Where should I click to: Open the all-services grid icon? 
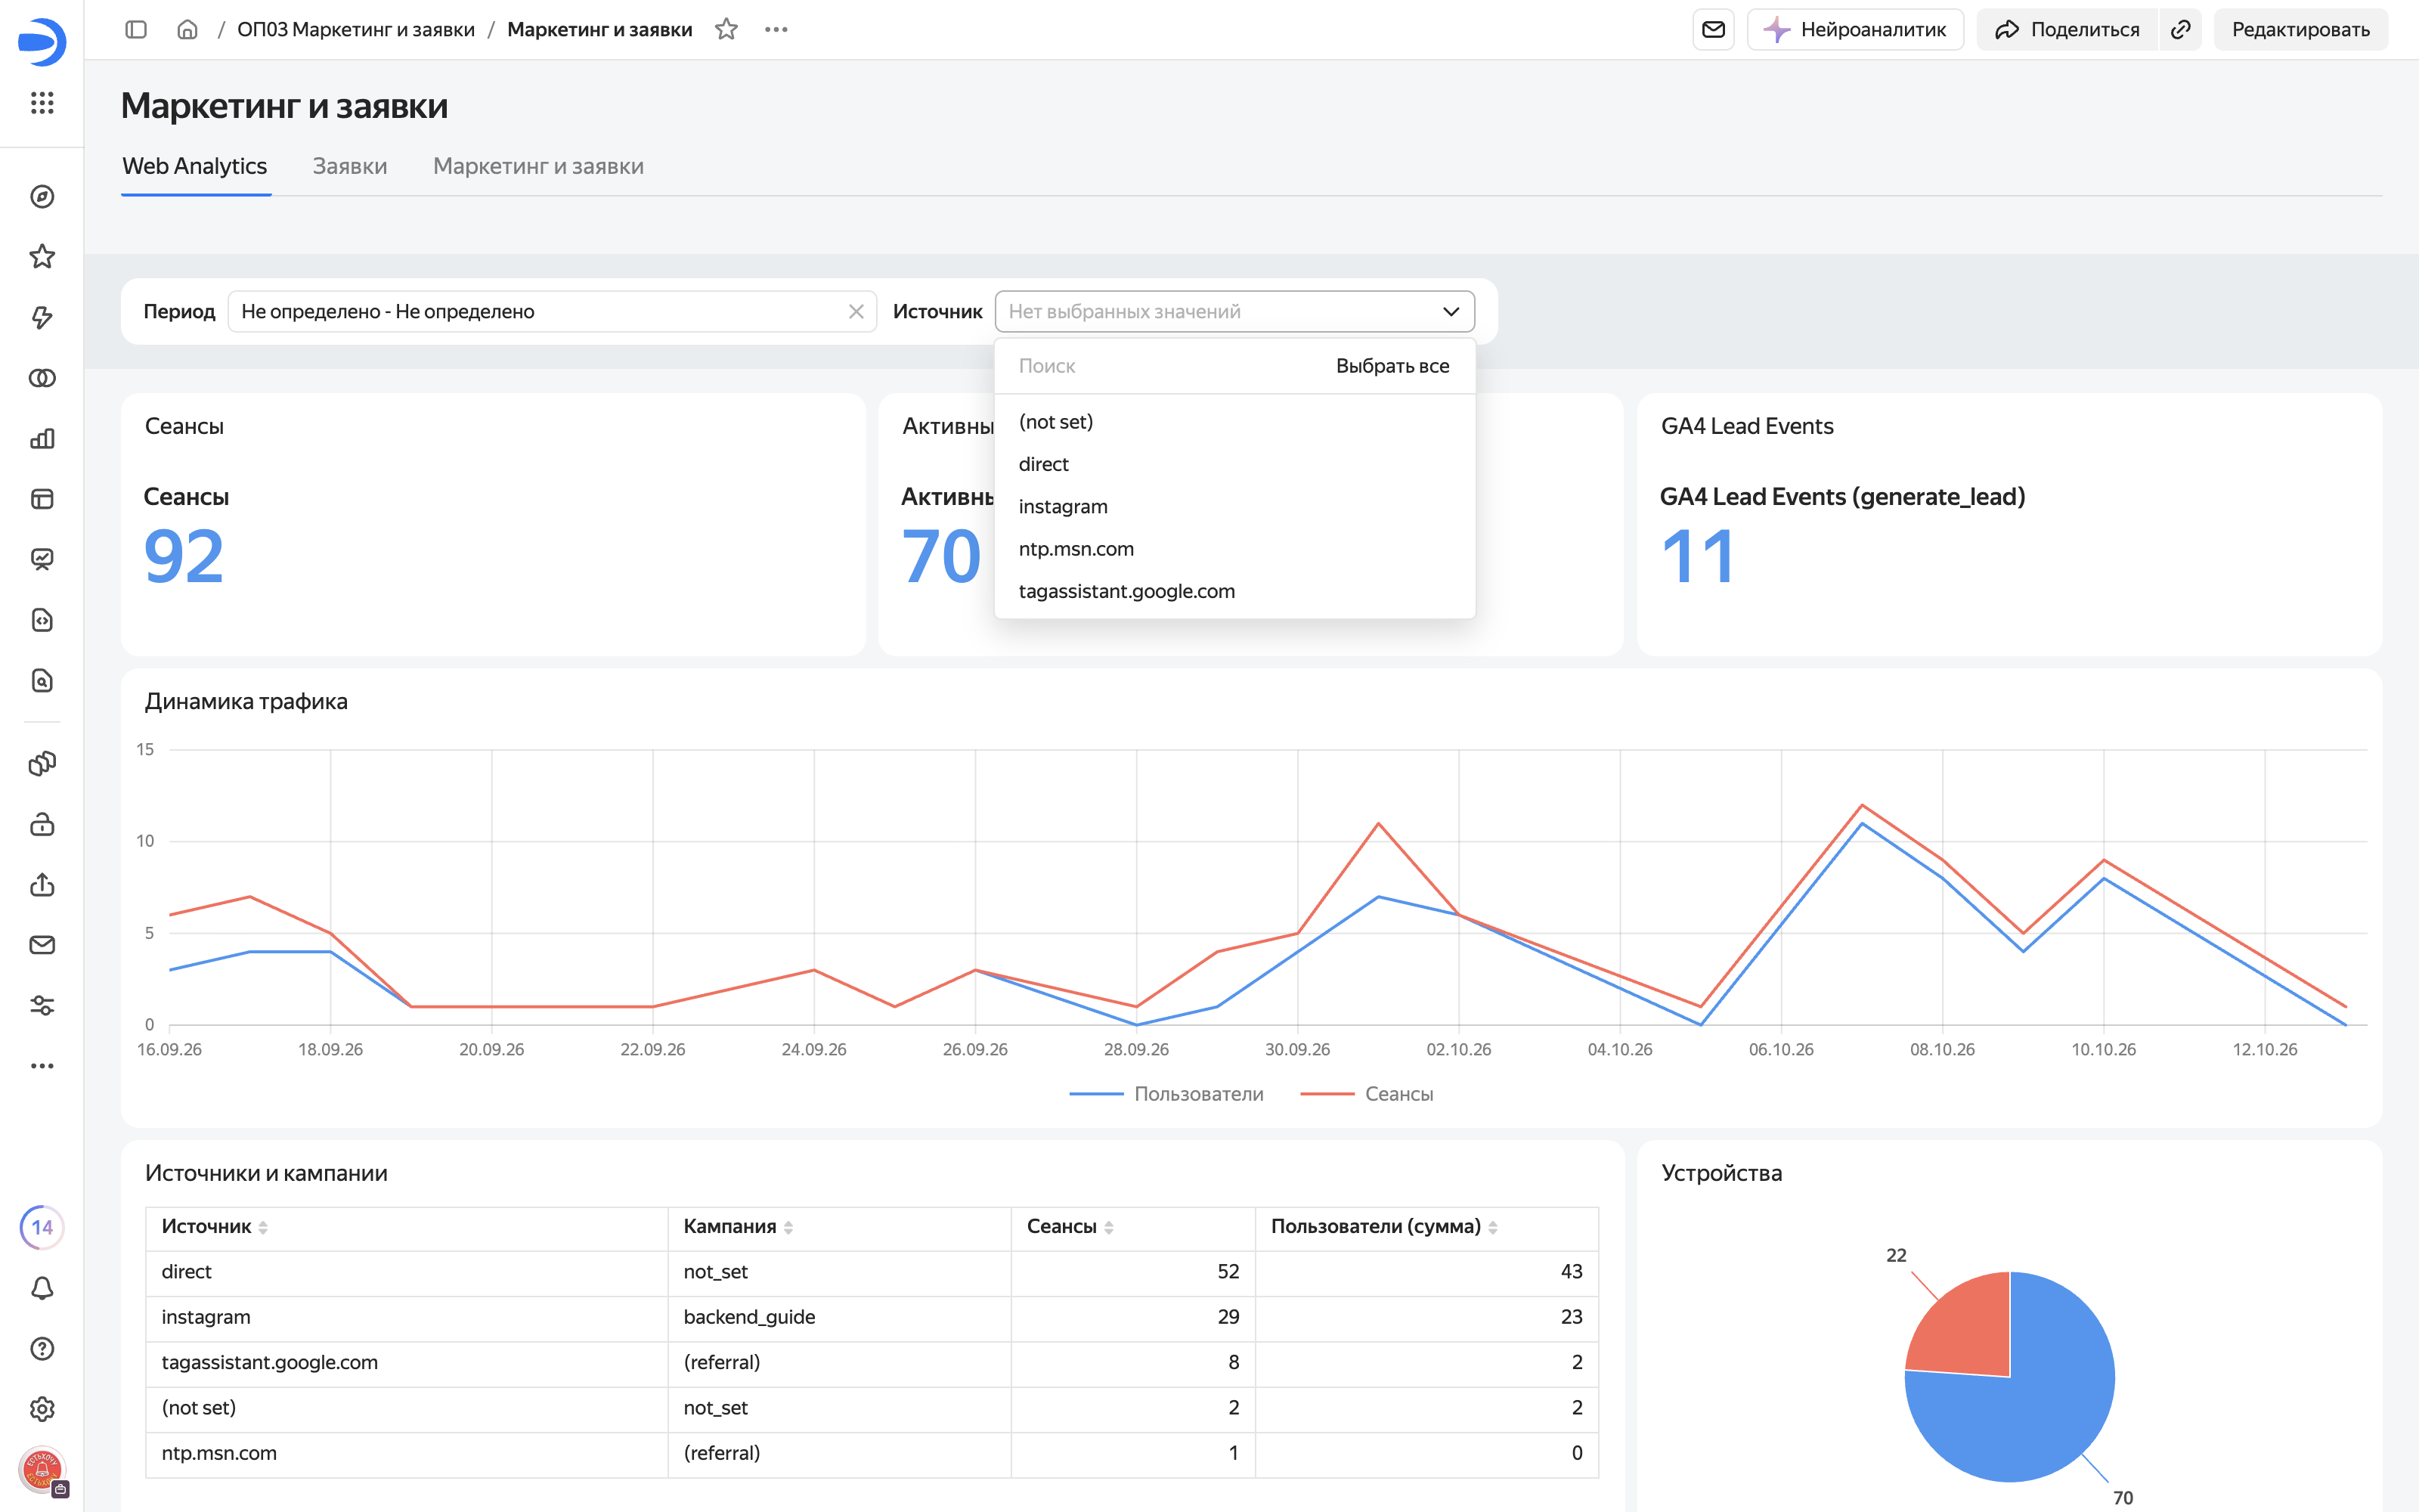42,103
